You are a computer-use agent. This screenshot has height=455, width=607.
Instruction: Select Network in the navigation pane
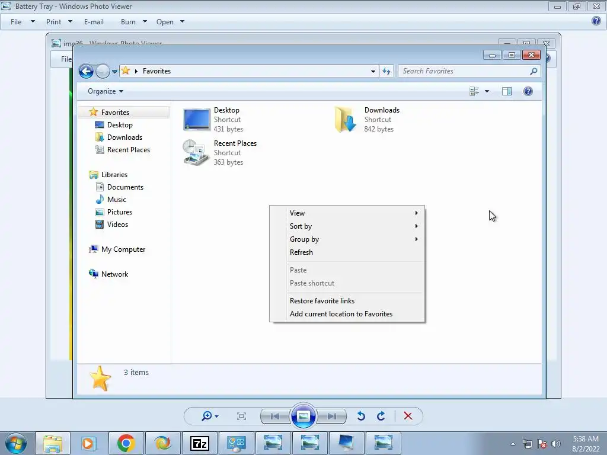[x=114, y=274]
